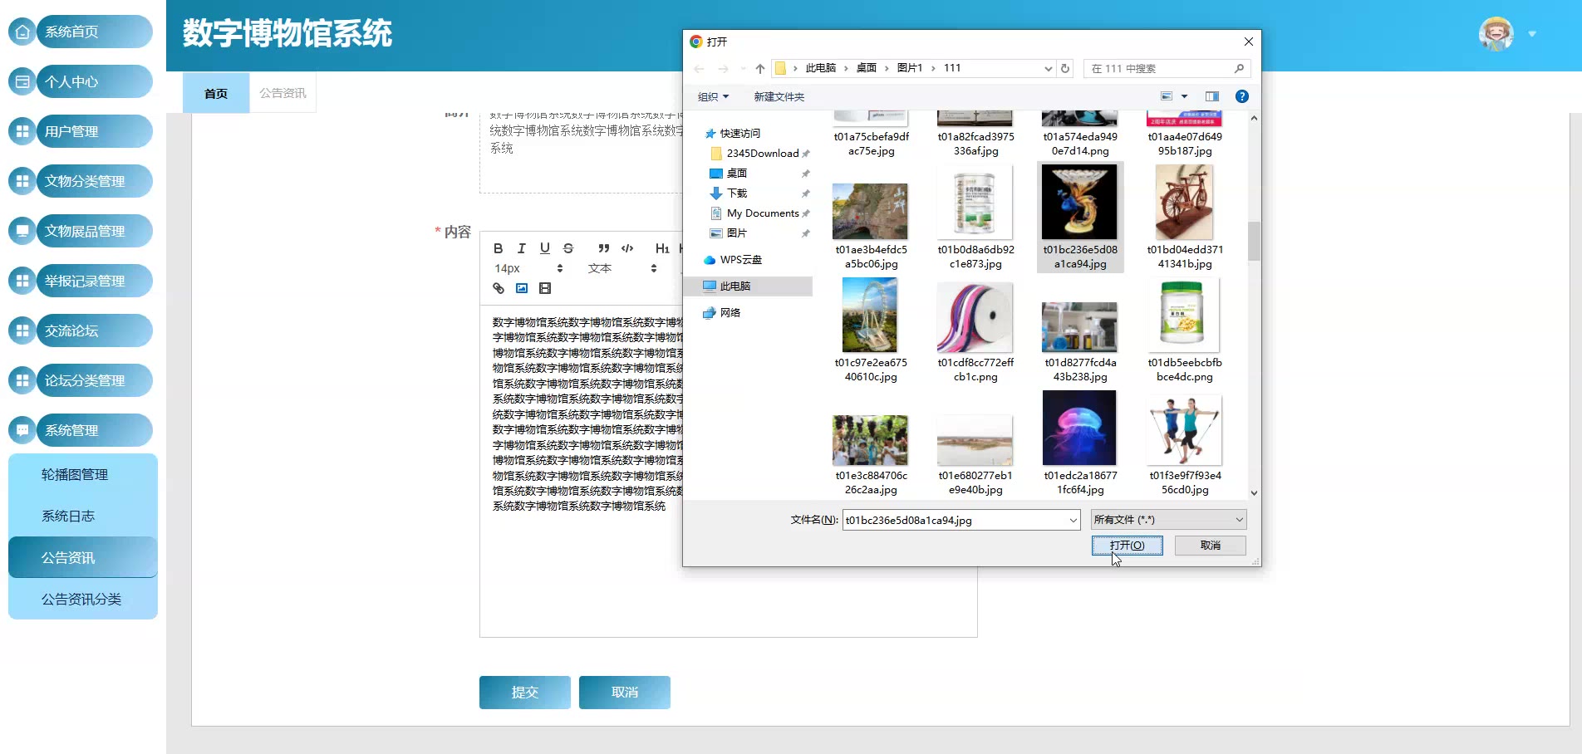
Task: Expand the user avatar dropdown arrow
Action: (x=1532, y=34)
